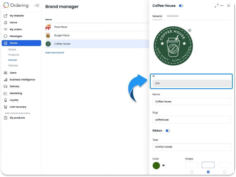This screenshot has width=236, height=177.
Task: Click the My products bag icon
Action: coord(6,118)
